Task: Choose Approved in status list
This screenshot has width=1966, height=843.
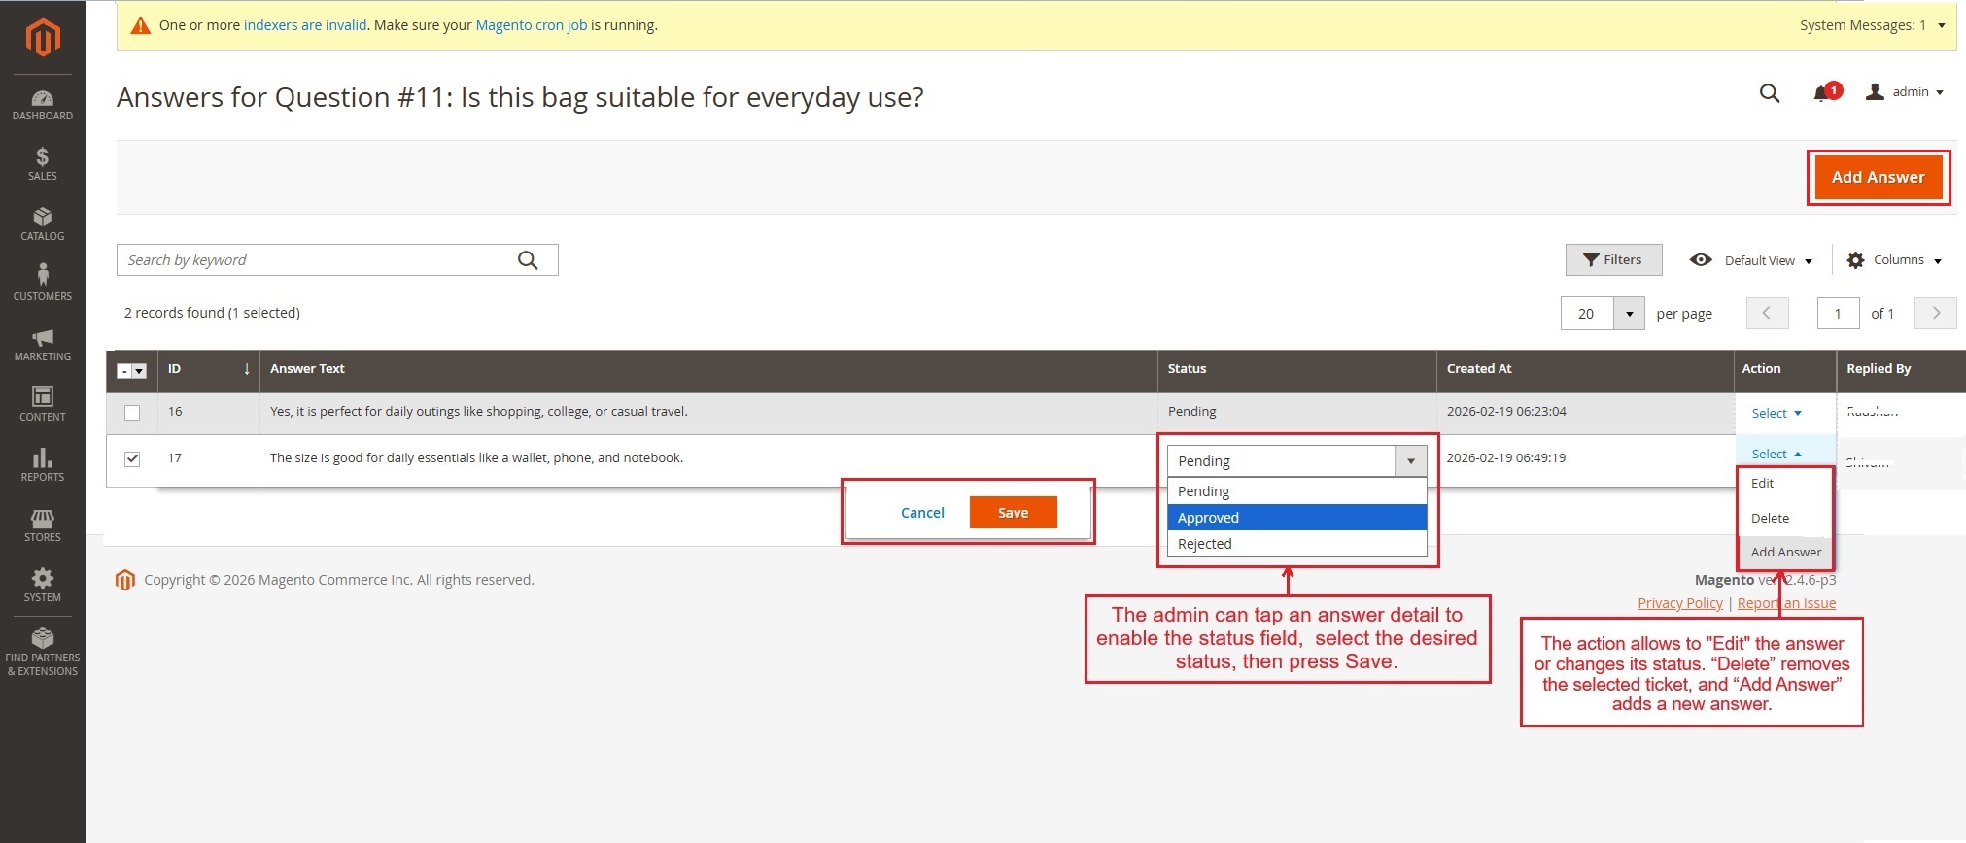Action: [x=1295, y=518]
